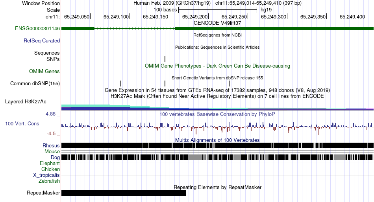The height and width of the screenshot is (202, 374).
Task: Click the Dog alignment block row
Action: 217,157
